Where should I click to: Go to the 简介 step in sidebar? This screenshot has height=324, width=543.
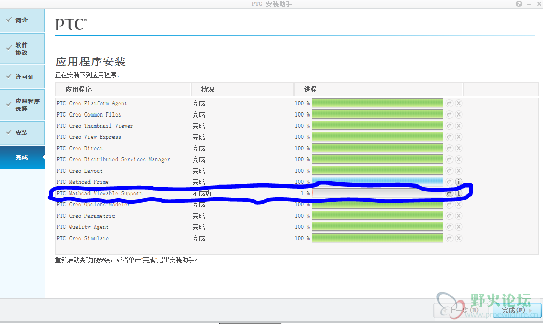[22, 20]
